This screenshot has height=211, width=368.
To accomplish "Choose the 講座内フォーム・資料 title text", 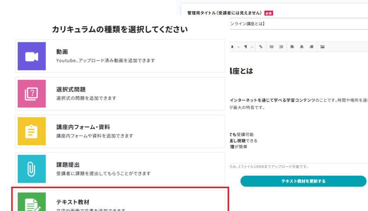I will click(x=83, y=127).
